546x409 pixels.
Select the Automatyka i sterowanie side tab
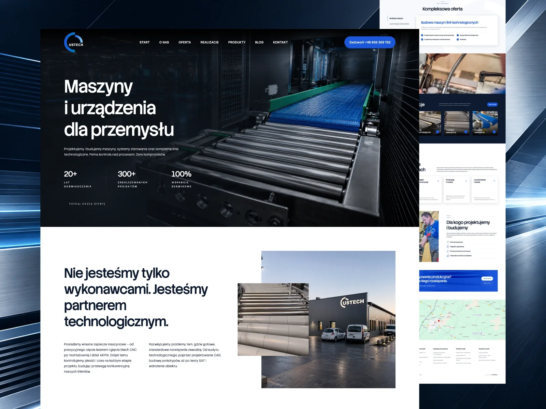[x=399, y=24]
